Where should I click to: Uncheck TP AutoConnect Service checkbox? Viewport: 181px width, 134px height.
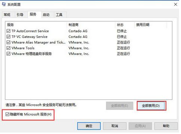point(9,31)
